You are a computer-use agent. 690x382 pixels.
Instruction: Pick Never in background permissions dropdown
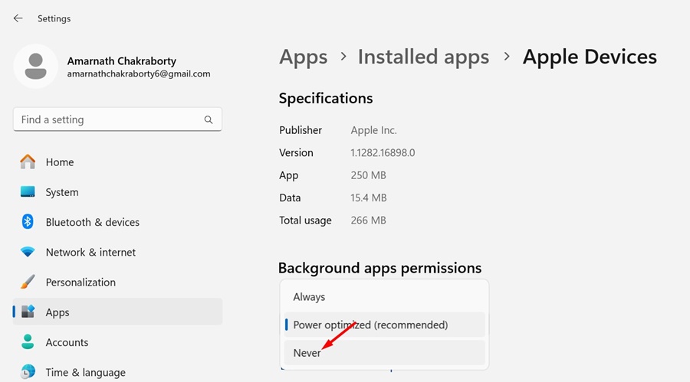tap(307, 353)
